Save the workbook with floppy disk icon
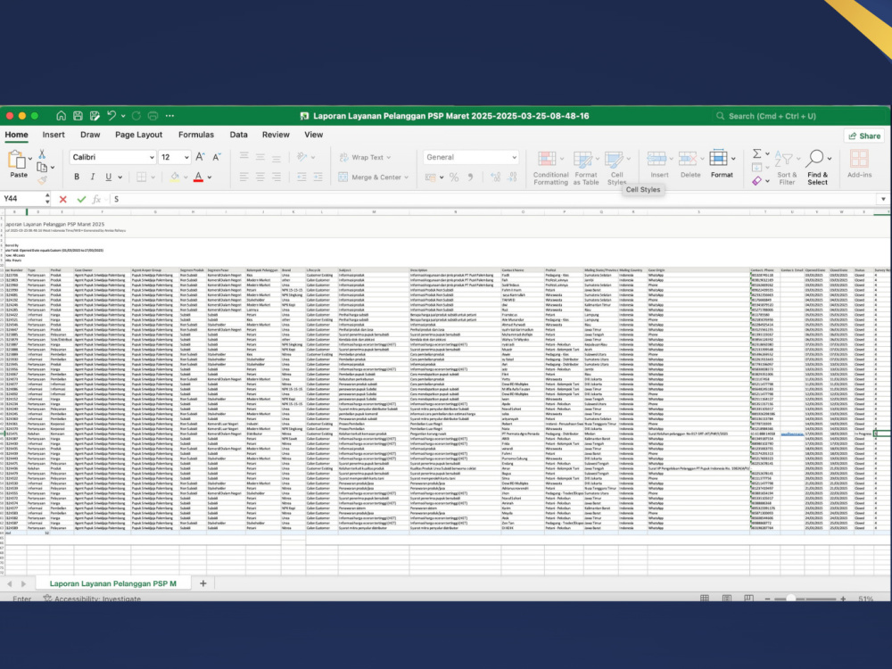This screenshot has height=669, width=892. pyautogui.click(x=78, y=115)
